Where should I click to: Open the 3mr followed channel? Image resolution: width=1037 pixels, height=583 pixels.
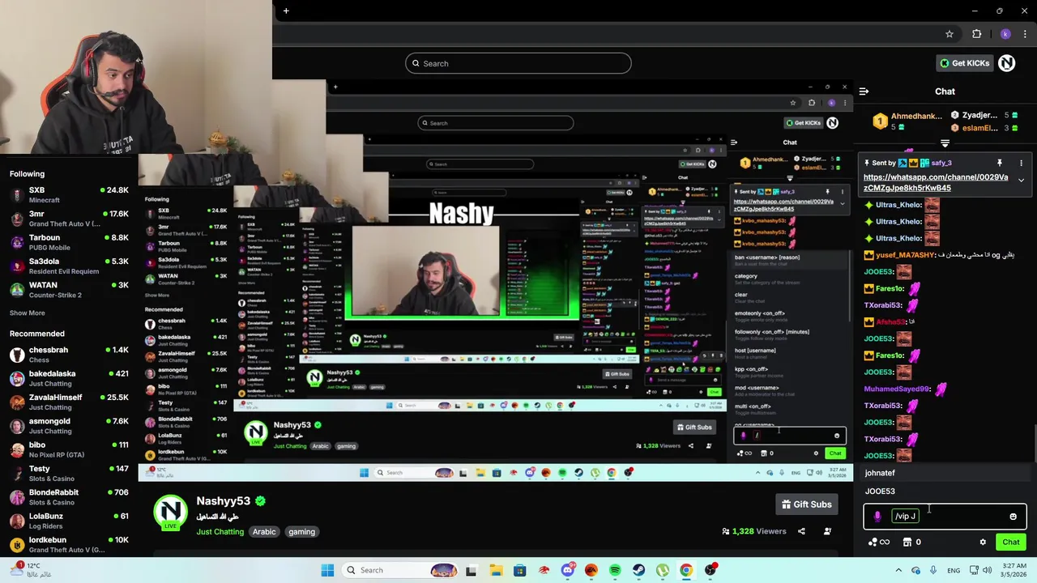pyautogui.click(x=69, y=219)
